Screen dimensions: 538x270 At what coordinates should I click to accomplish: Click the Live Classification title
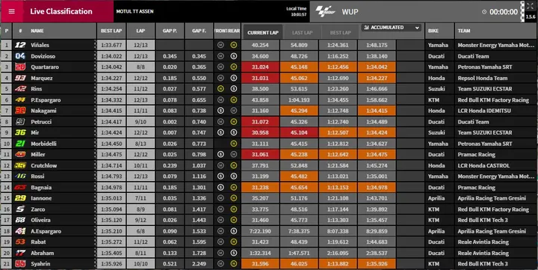tap(61, 11)
